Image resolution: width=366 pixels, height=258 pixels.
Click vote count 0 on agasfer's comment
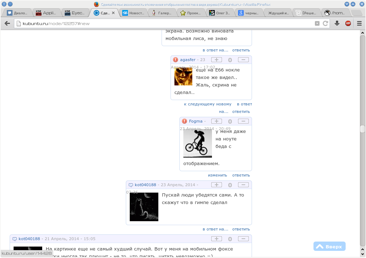pyautogui.click(x=230, y=60)
